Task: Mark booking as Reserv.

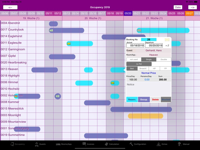Action: [132, 100]
